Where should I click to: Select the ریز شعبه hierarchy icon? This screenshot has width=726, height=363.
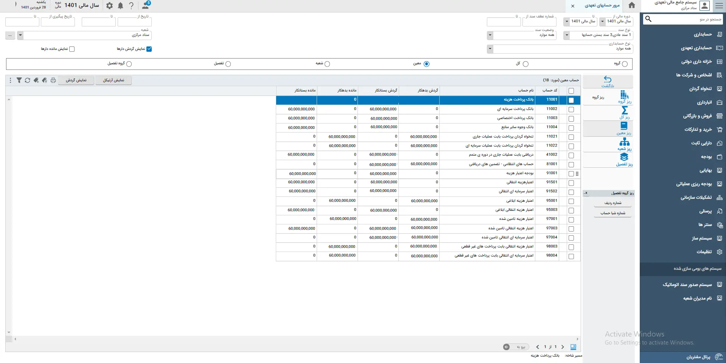pyautogui.click(x=624, y=142)
